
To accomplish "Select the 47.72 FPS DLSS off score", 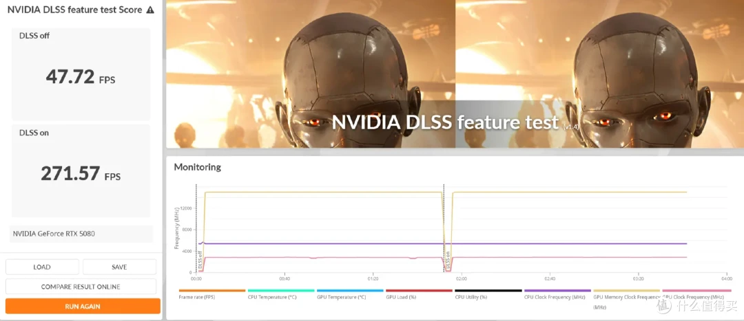I will (x=81, y=77).
